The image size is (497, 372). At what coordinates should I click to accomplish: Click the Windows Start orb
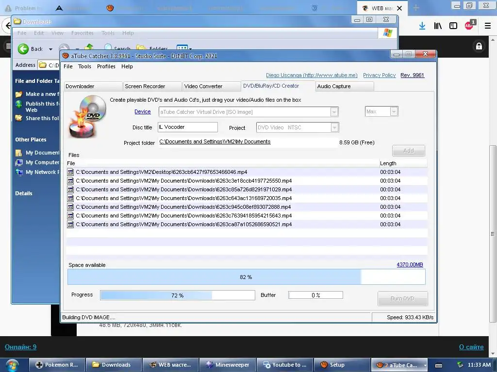(x=11, y=365)
